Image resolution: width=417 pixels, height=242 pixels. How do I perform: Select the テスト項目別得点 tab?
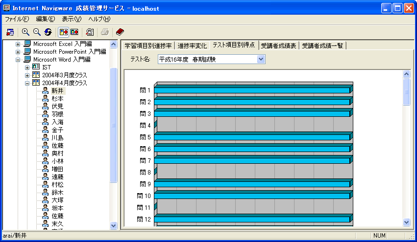pyautogui.click(x=234, y=45)
